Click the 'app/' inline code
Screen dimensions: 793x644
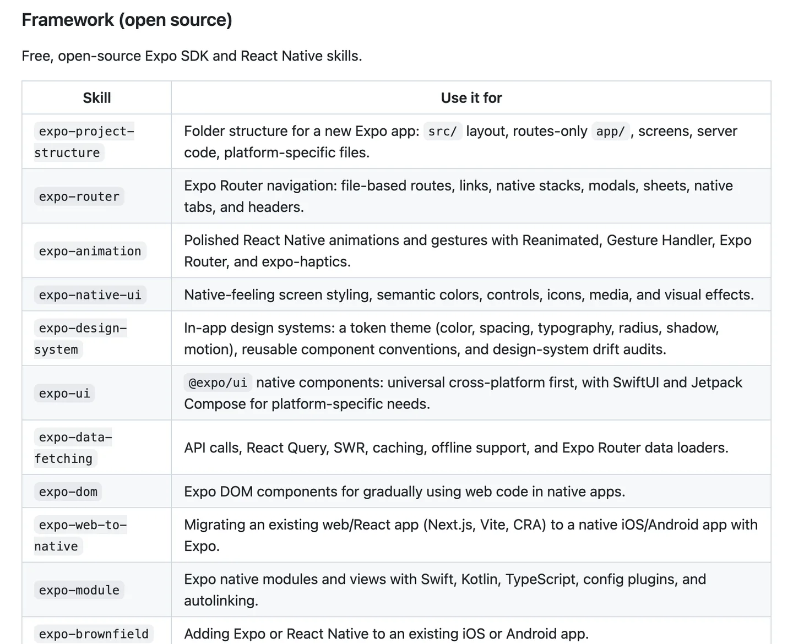tap(611, 131)
